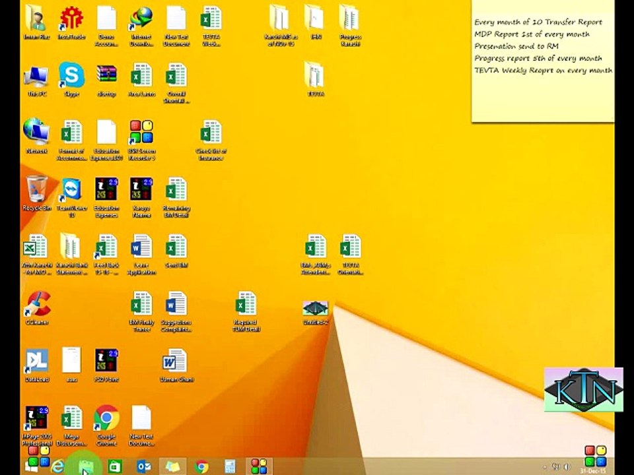Select the DataLoad desktop shortcut
The height and width of the screenshot is (475, 634).
pos(36,362)
